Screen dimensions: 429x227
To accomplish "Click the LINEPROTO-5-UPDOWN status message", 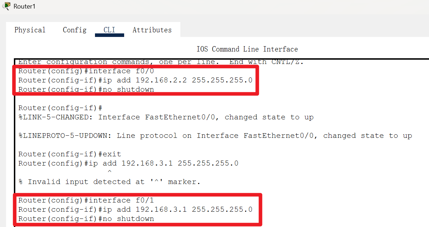I will (x=215, y=135).
